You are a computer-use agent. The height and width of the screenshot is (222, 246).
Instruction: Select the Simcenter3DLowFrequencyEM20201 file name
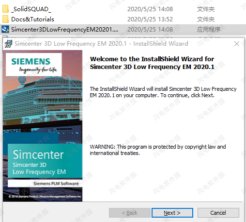point(64,30)
